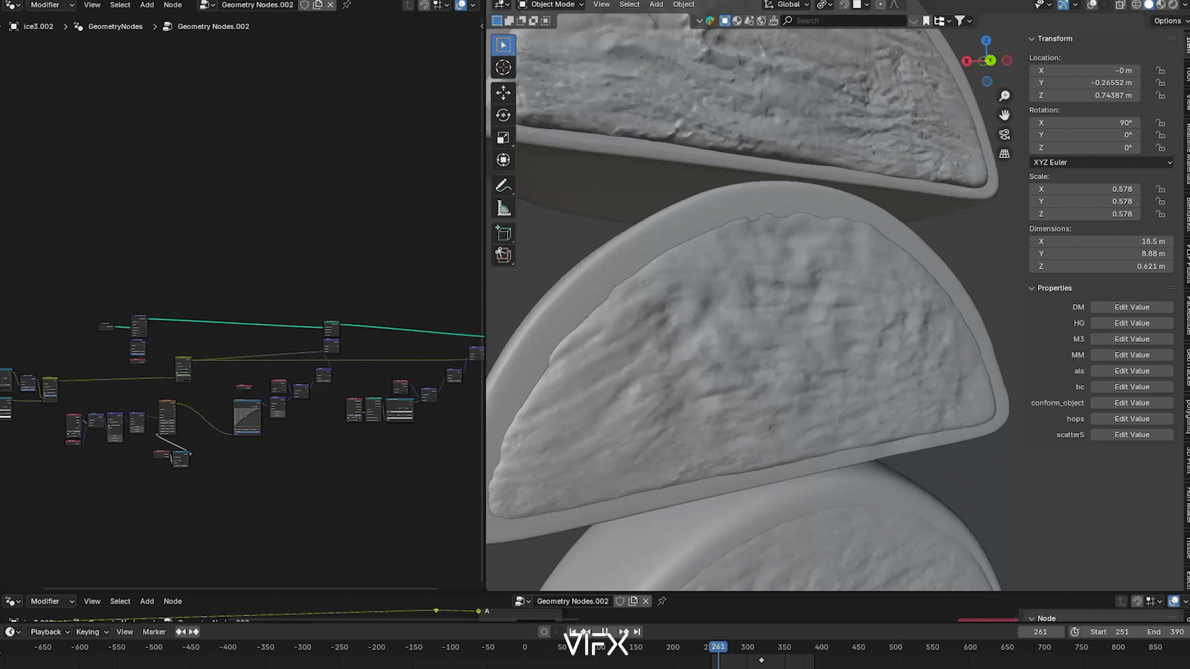Select the Select Box tool in viewport toolbar
The image size is (1190, 669).
[503, 45]
